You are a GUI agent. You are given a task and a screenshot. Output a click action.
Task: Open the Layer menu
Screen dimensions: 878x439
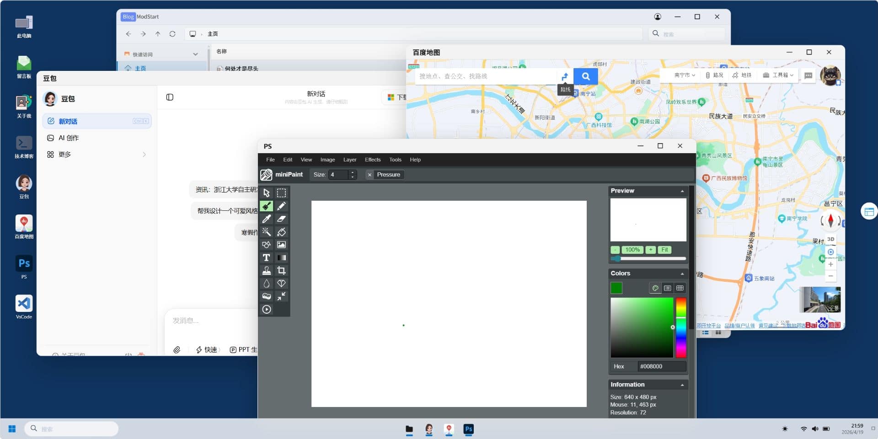click(x=349, y=160)
